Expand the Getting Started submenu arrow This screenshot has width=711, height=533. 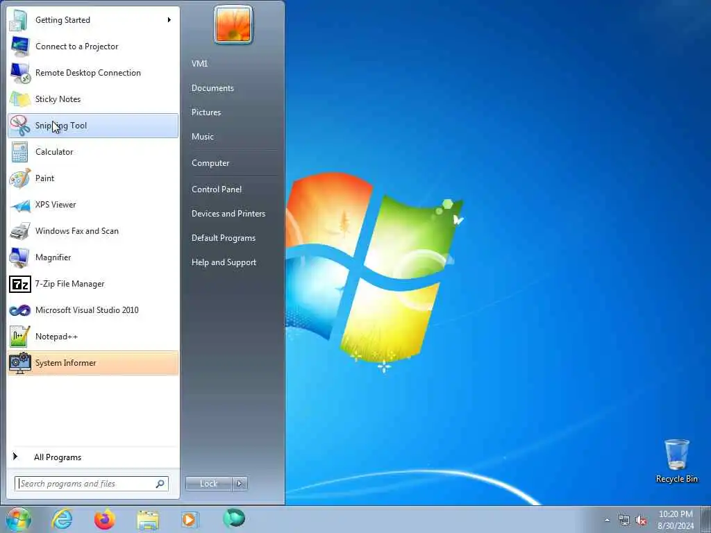click(169, 20)
